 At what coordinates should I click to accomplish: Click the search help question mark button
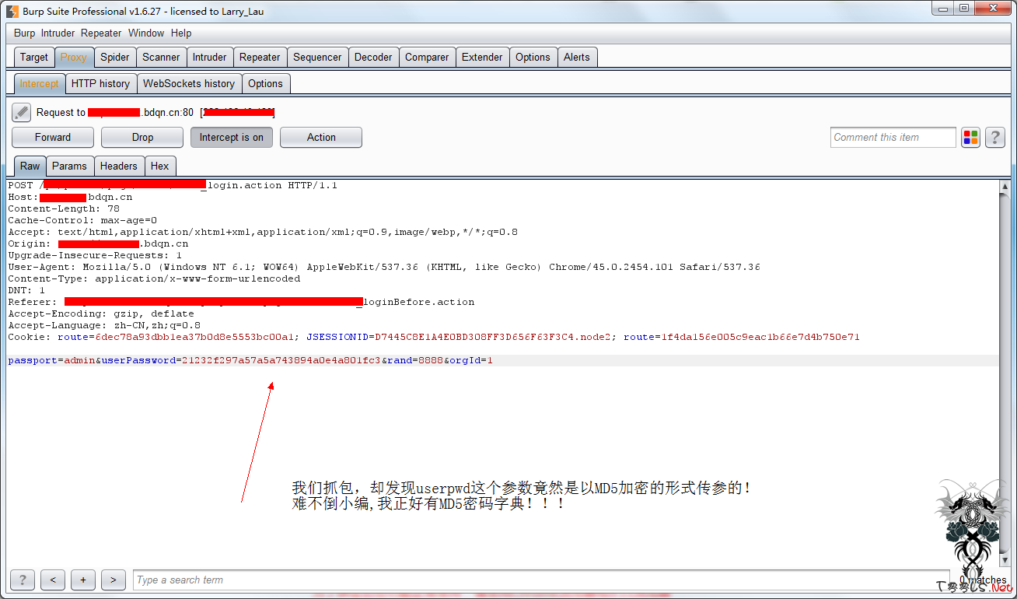(x=22, y=580)
